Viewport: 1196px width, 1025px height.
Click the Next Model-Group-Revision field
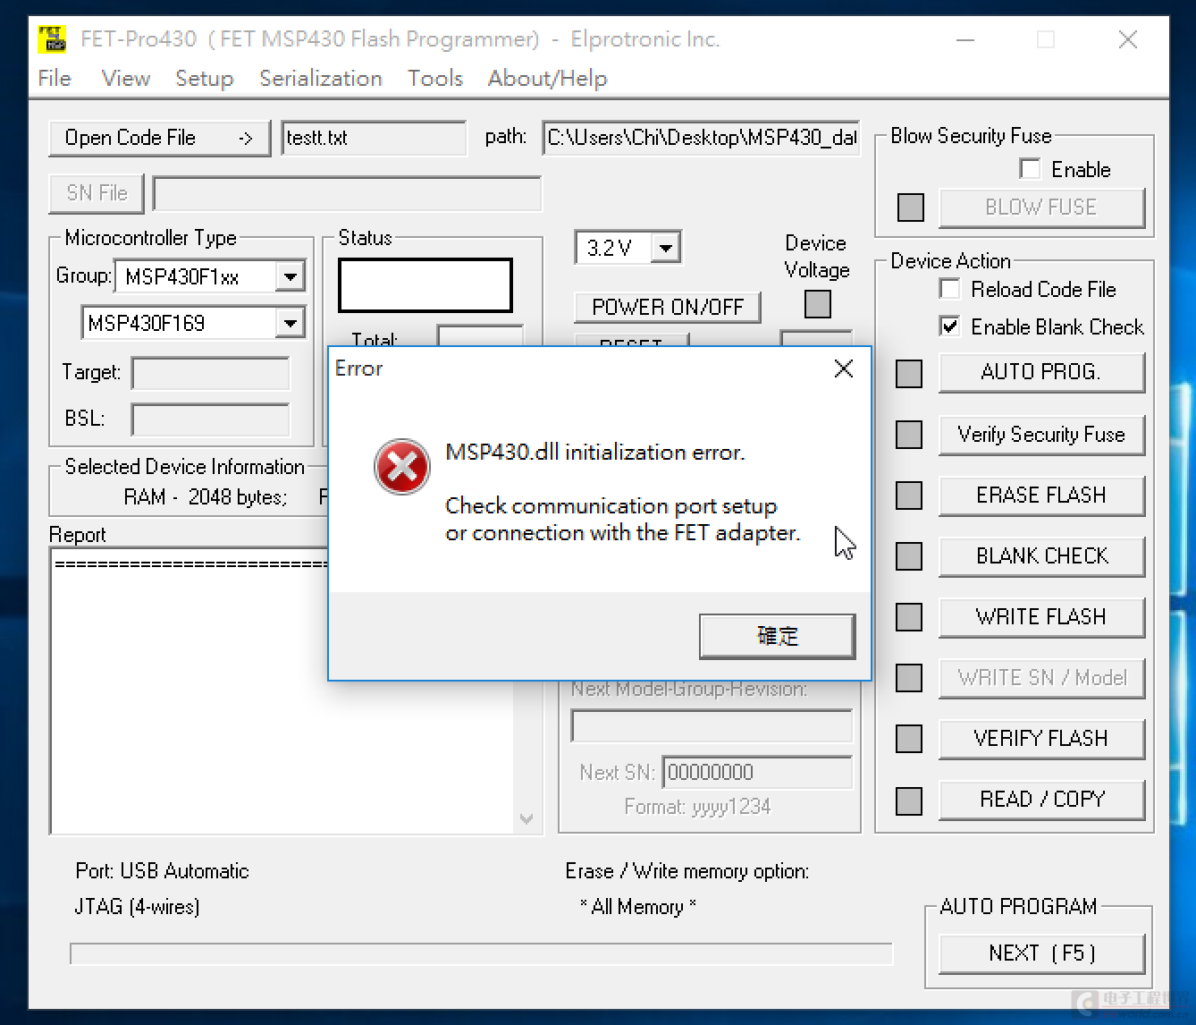(712, 726)
